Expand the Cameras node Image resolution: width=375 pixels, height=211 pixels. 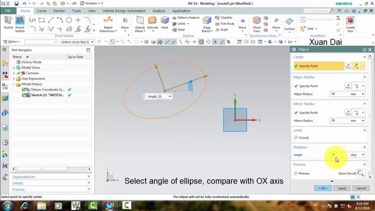coord(14,73)
